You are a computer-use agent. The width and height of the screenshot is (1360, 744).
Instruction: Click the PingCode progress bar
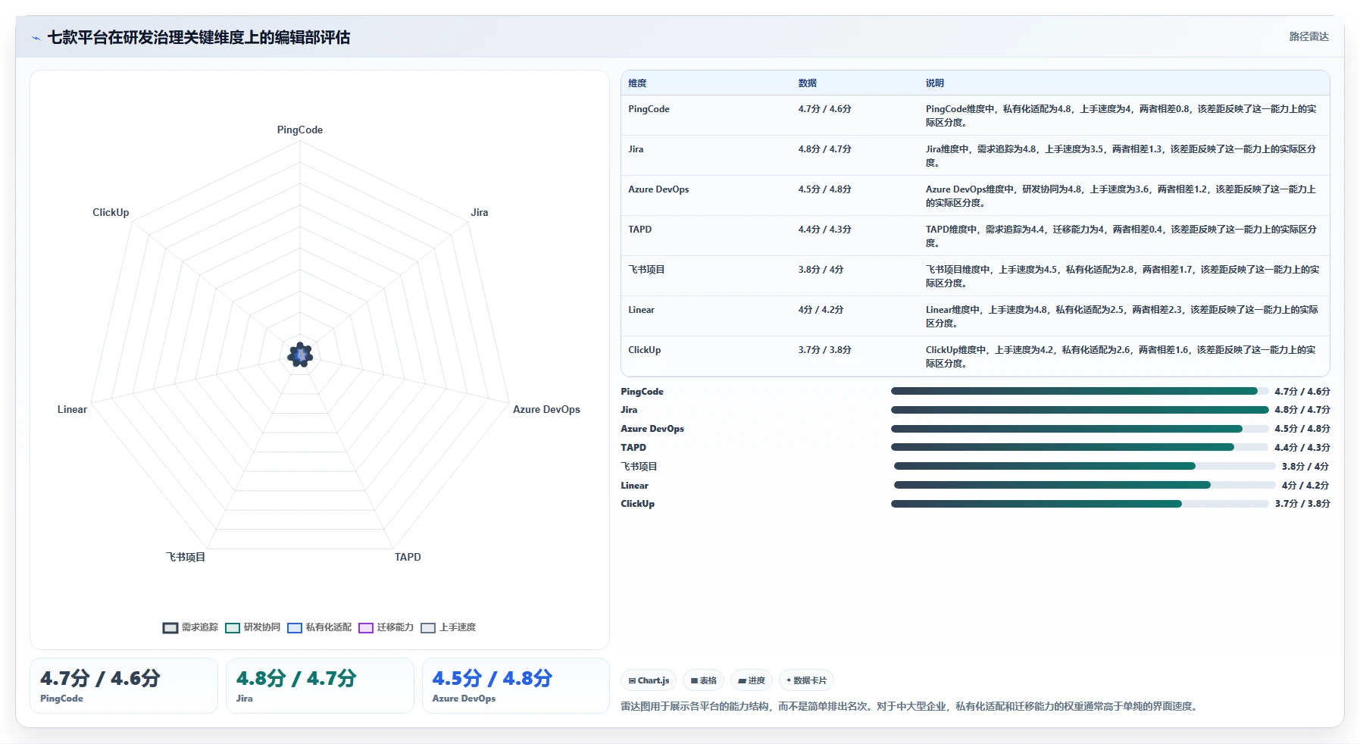click(x=1079, y=391)
